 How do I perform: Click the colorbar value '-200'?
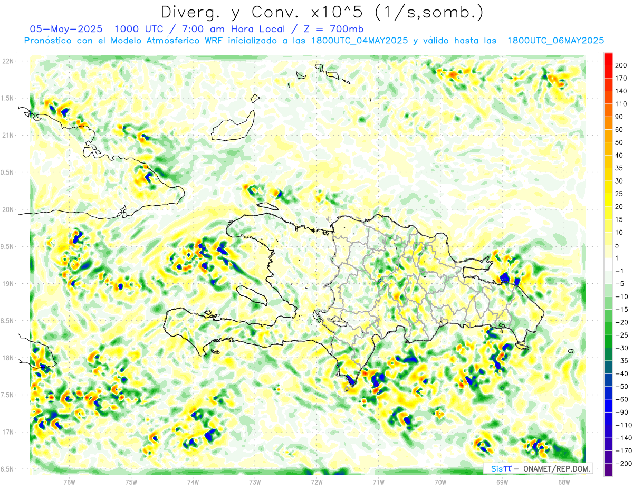[x=624, y=464]
